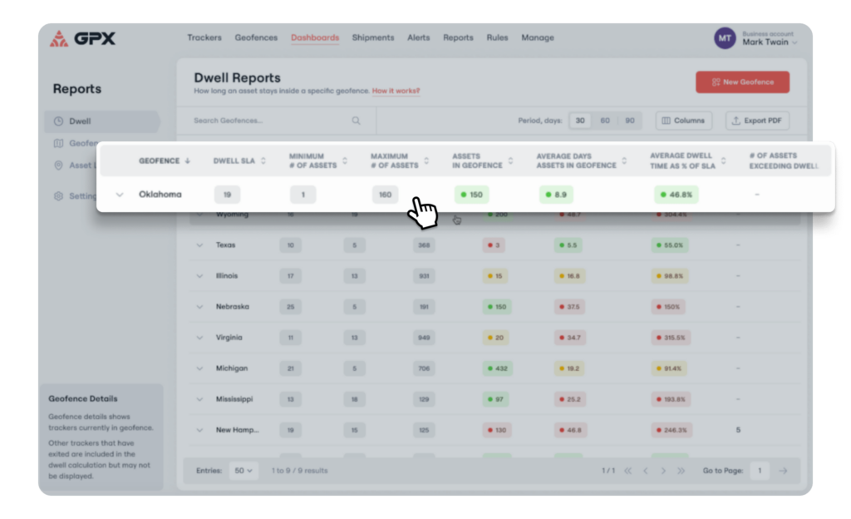Open the Shipments menu
851x519 pixels.
[x=372, y=37]
